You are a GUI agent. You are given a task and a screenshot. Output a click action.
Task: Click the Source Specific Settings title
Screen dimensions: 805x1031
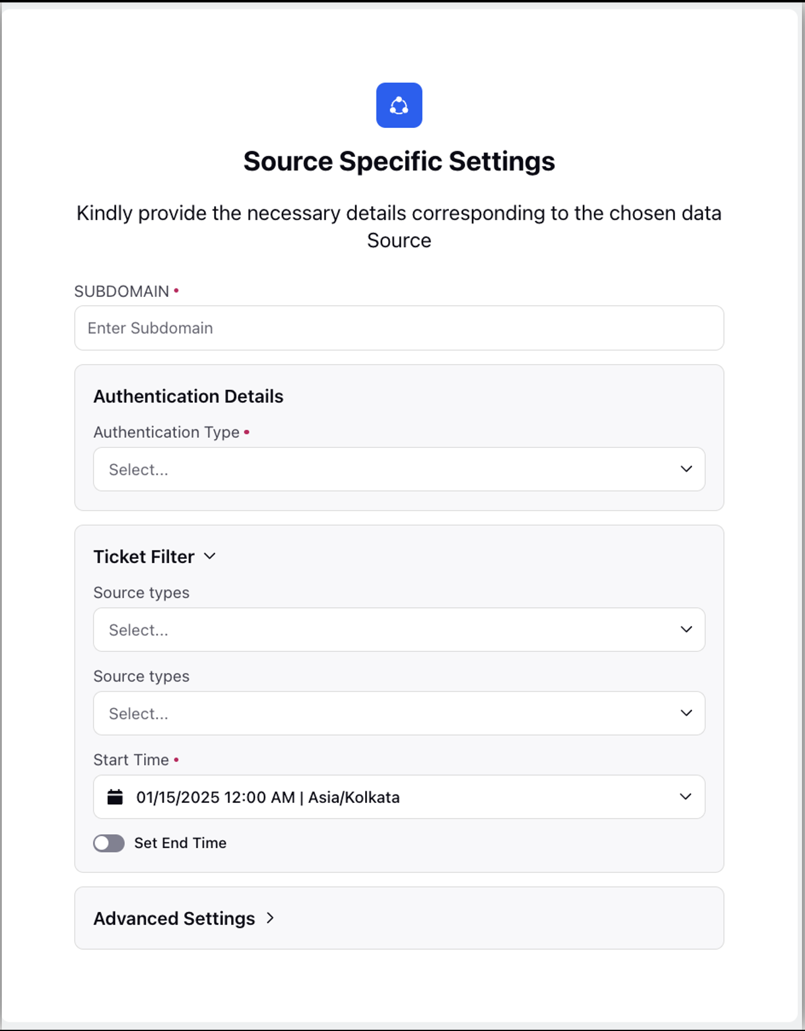tap(399, 161)
